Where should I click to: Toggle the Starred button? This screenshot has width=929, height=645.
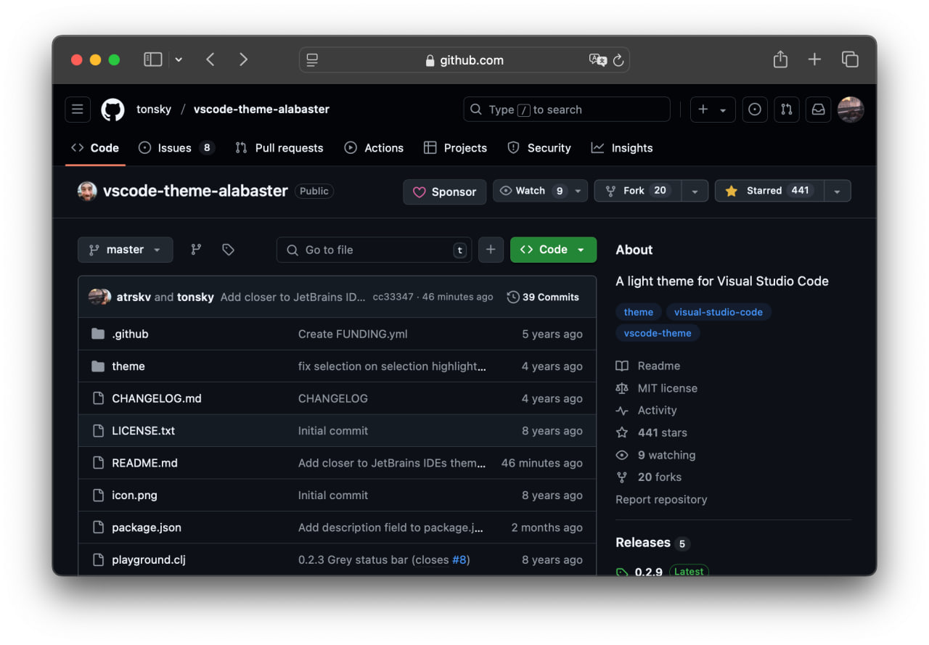point(769,191)
